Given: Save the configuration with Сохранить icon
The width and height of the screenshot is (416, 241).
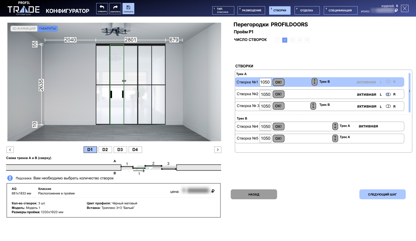Looking at the screenshot, I should [x=128, y=9].
